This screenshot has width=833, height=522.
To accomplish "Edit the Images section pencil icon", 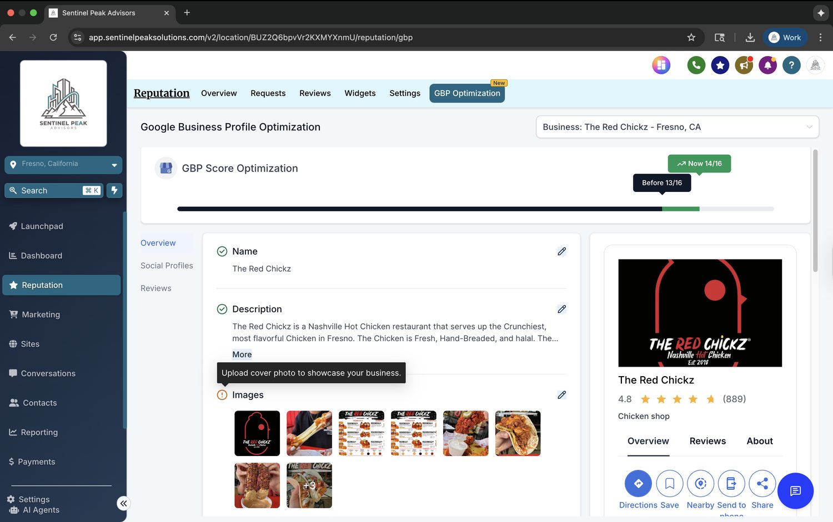I will pyautogui.click(x=561, y=395).
